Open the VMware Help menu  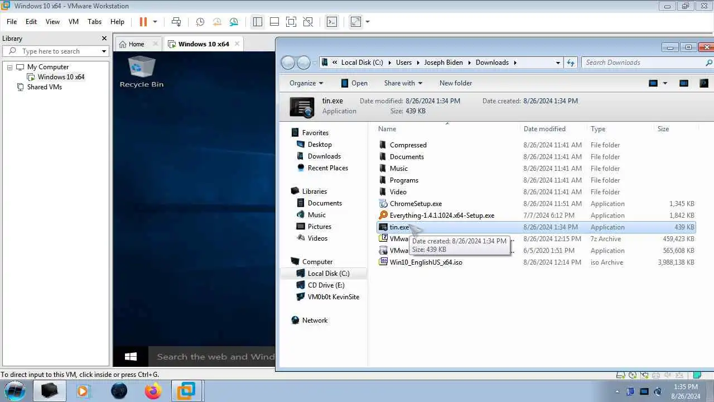[117, 22]
